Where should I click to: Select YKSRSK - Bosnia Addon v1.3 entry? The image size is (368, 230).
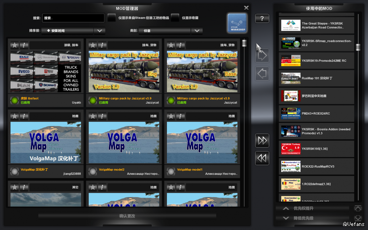tap(317, 131)
